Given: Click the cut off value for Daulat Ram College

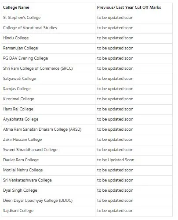Looking at the screenshot, I should (116, 160).
